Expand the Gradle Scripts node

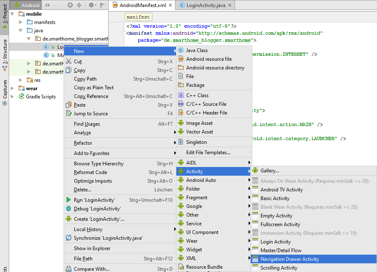(x=12, y=96)
